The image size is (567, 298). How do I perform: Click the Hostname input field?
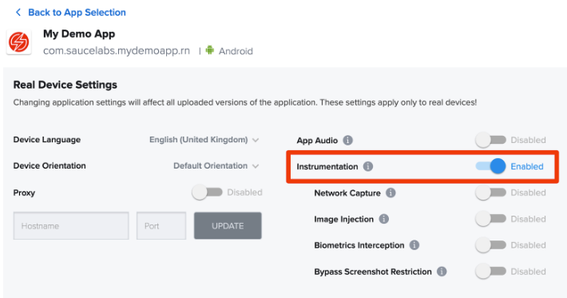(71, 225)
